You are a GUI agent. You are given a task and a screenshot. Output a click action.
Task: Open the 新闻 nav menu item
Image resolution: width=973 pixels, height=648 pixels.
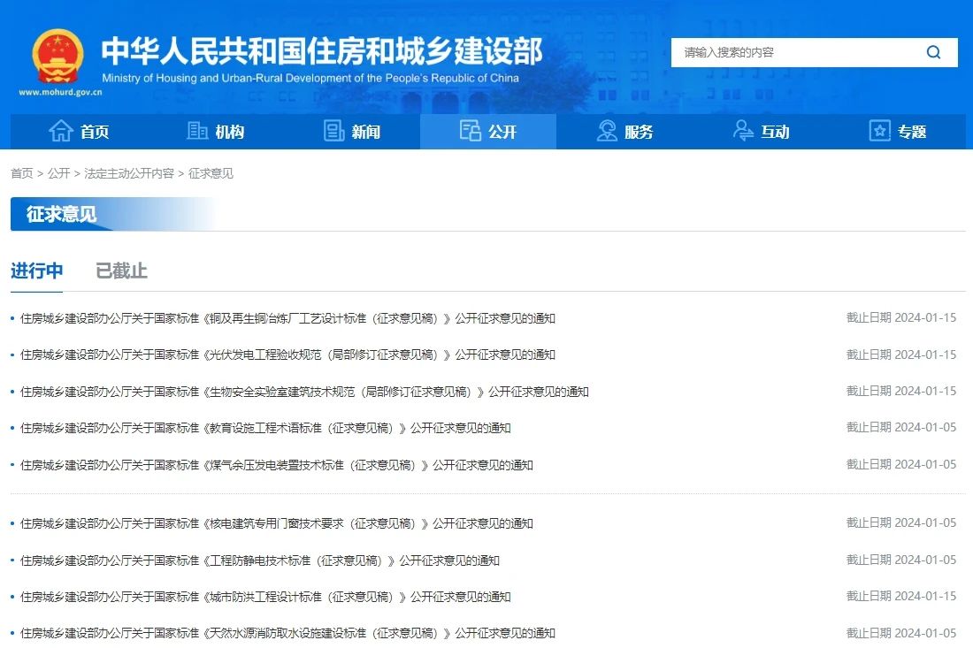coord(352,132)
